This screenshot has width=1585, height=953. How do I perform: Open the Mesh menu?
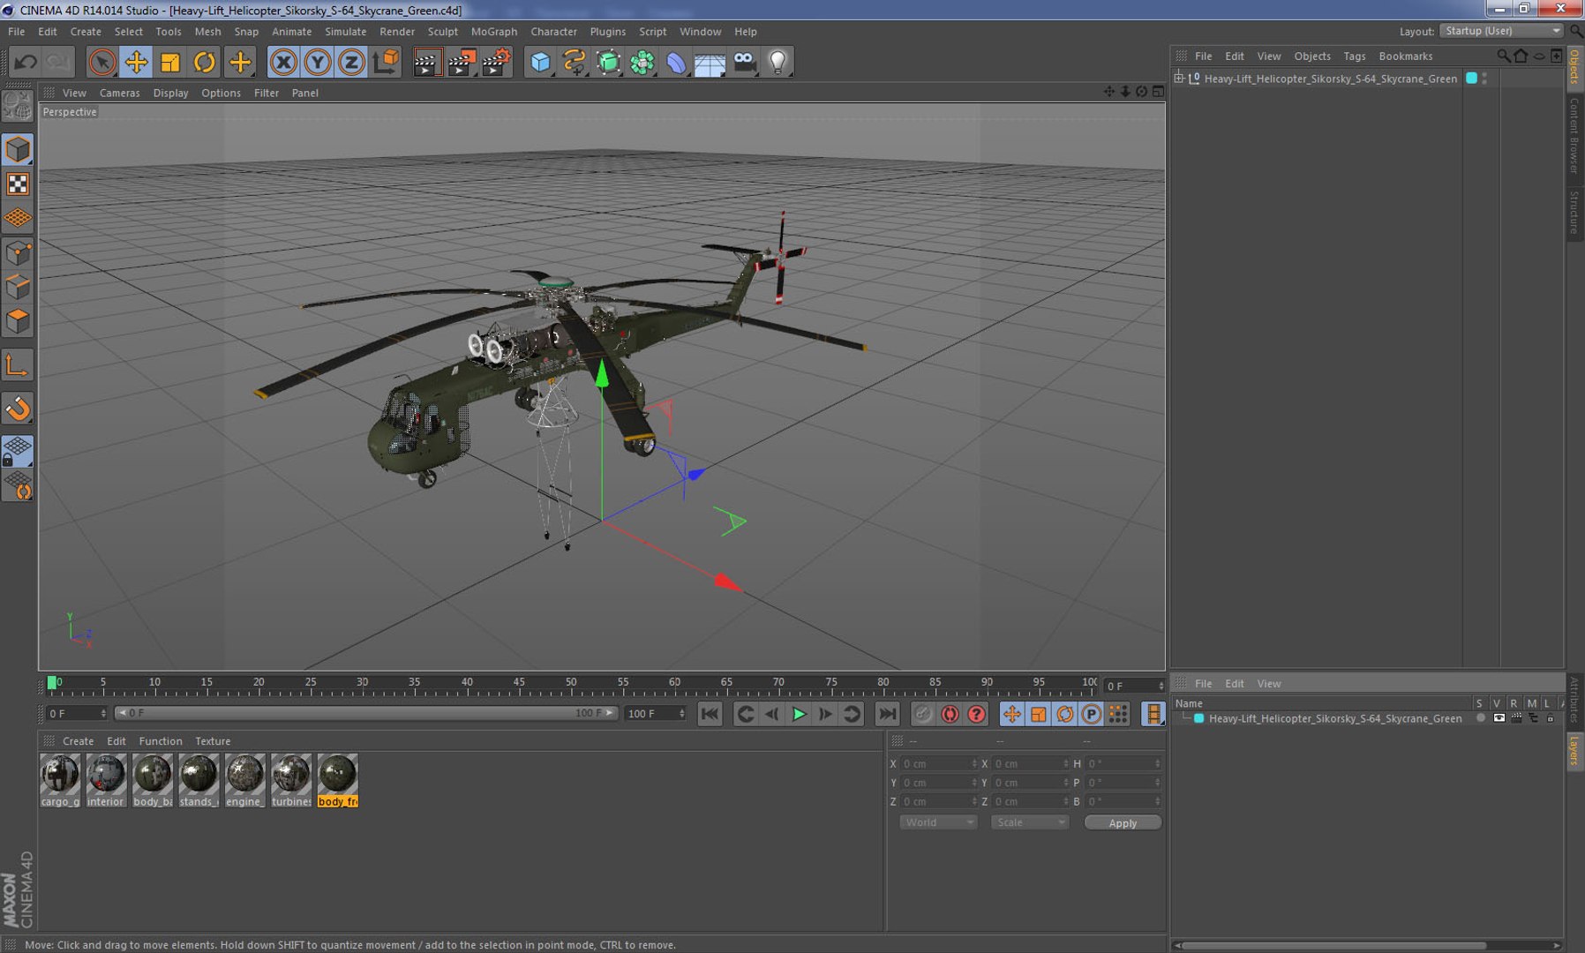click(207, 31)
